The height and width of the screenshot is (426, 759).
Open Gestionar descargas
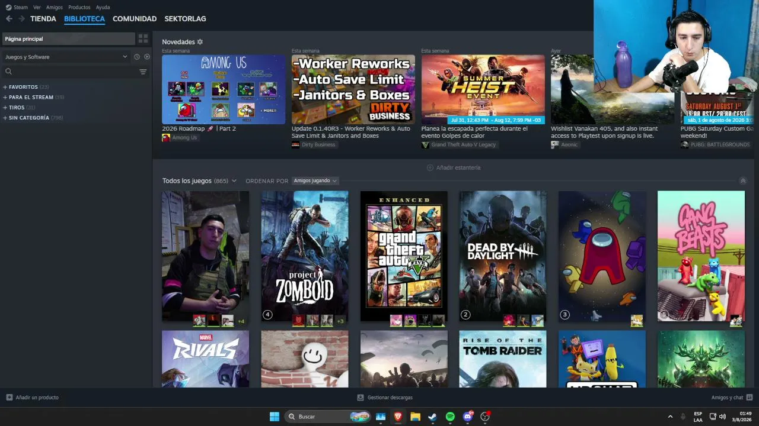(390, 398)
